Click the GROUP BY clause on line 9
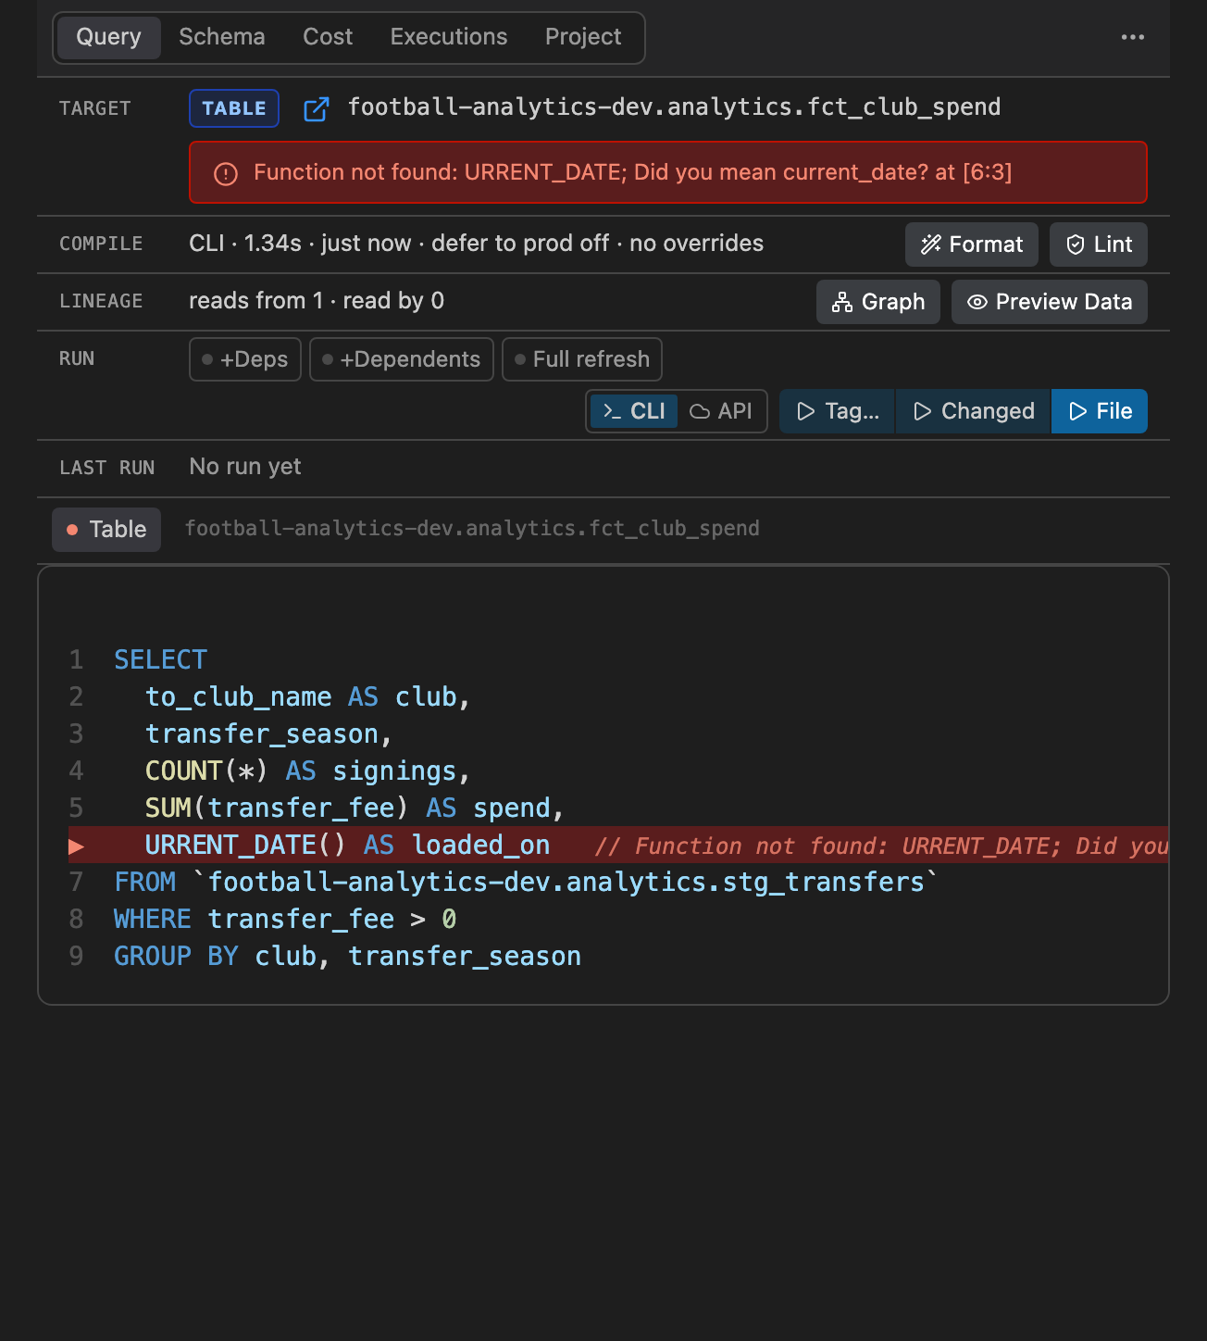The height and width of the screenshot is (1341, 1207). point(347,956)
